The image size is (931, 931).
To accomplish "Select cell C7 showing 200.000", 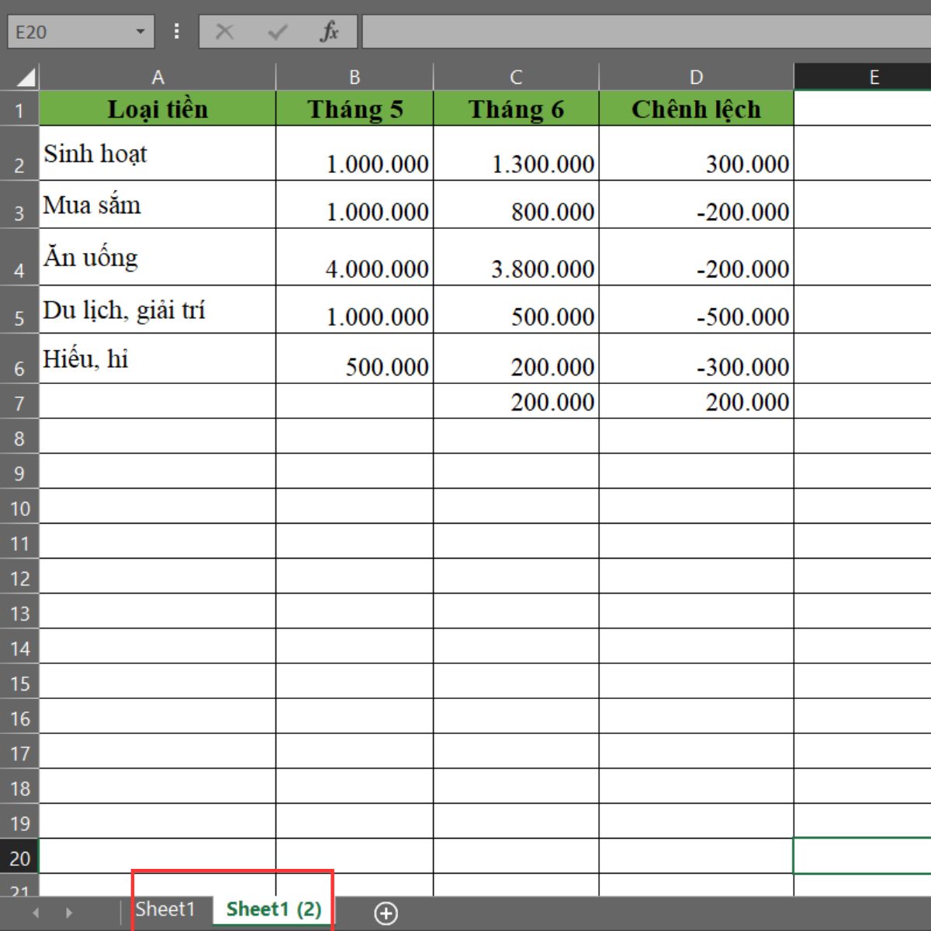I will pos(516,401).
